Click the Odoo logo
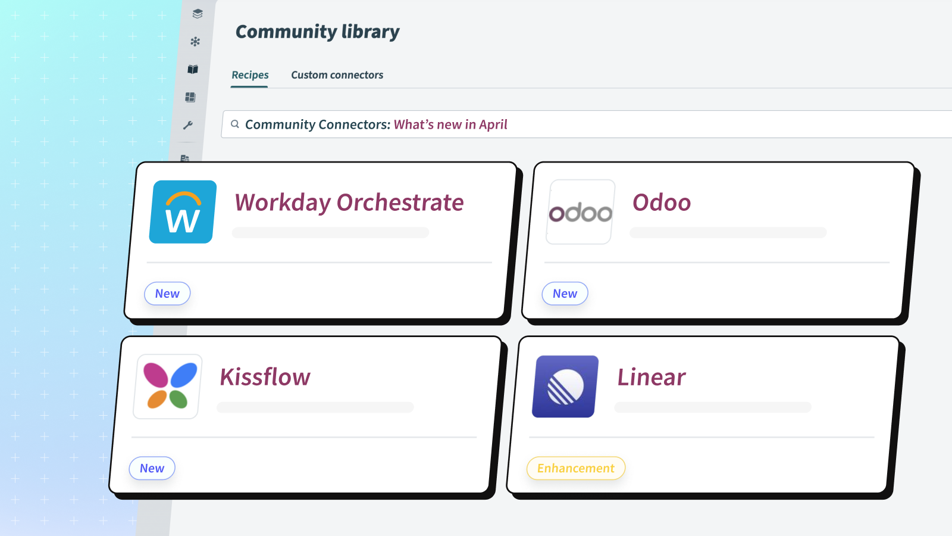Viewport: 952px width, 536px height. 580,212
